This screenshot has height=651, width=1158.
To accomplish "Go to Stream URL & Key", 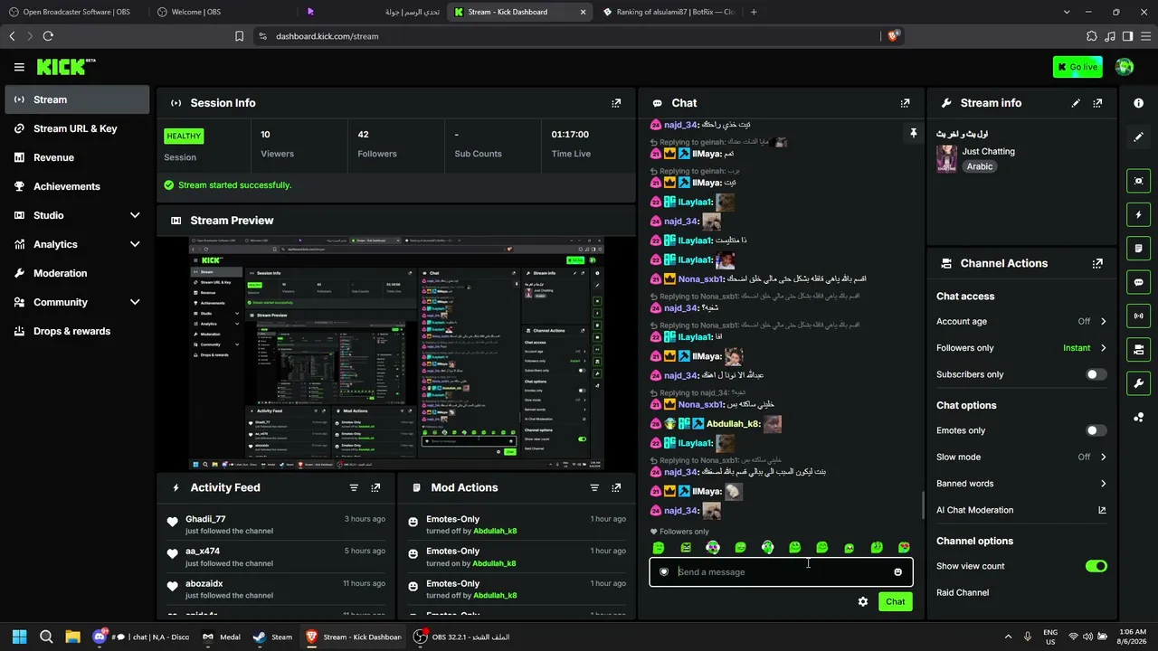I will 77,128.
